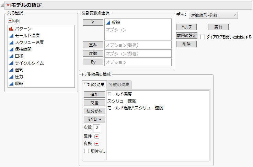Click the blue icon beside サイクルタイム
Viewport: 253px width, 167px height.
coord(11,63)
